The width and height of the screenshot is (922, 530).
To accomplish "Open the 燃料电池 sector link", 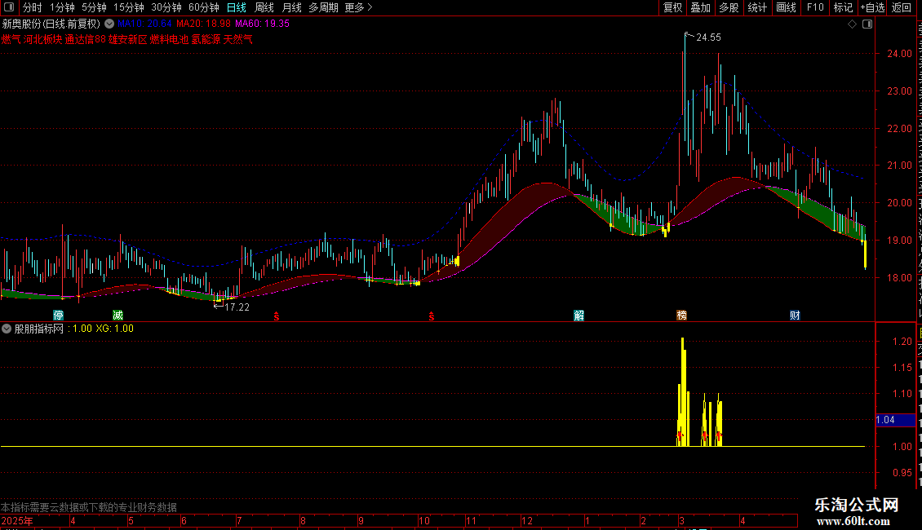I will (170, 39).
